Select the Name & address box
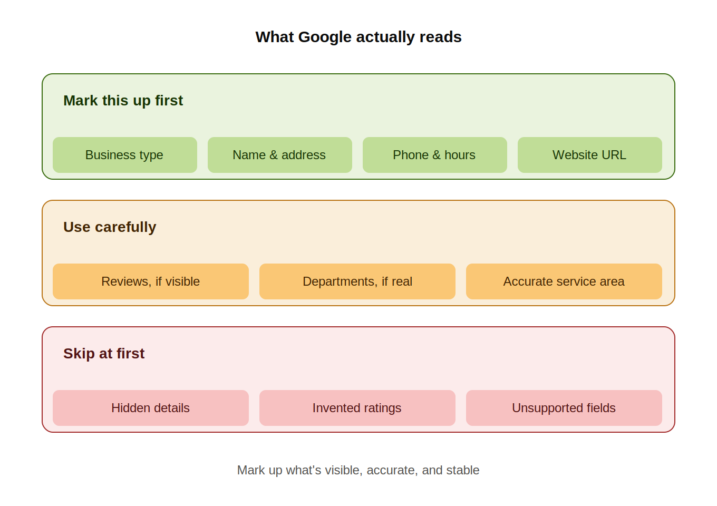 pyautogui.click(x=280, y=155)
